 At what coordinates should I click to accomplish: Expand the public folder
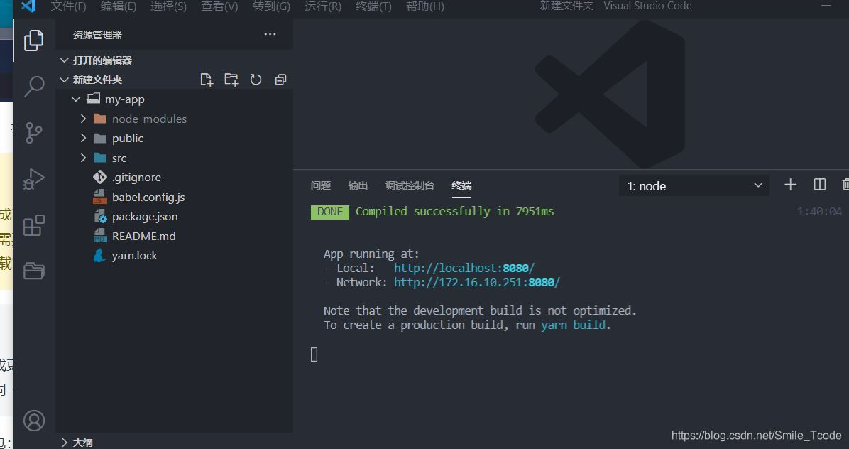pyautogui.click(x=83, y=138)
